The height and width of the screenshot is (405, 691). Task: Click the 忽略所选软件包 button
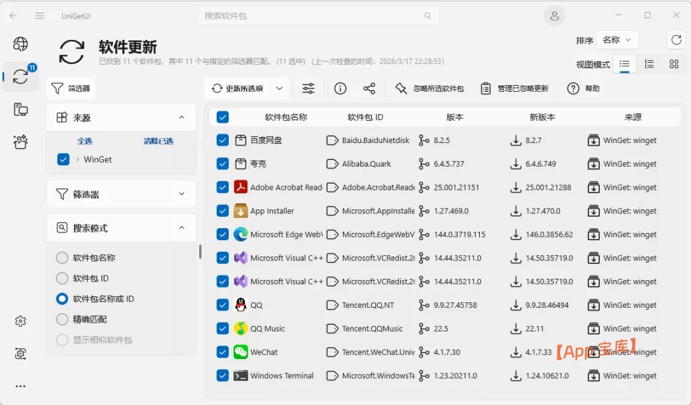pyautogui.click(x=429, y=88)
